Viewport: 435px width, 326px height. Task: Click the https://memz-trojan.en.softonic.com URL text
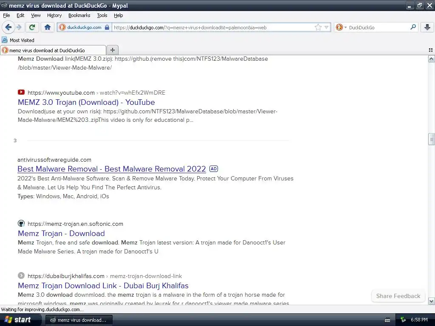pos(75,224)
